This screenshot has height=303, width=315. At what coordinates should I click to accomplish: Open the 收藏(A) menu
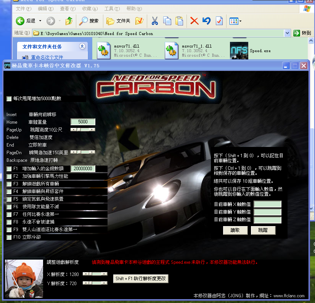pos(90,9)
